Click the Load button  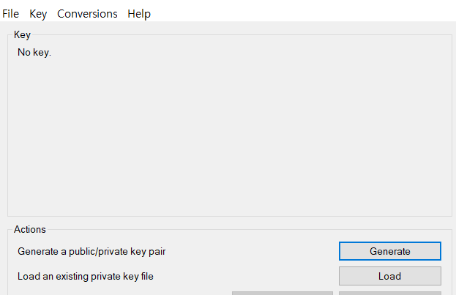[x=389, y=276]
